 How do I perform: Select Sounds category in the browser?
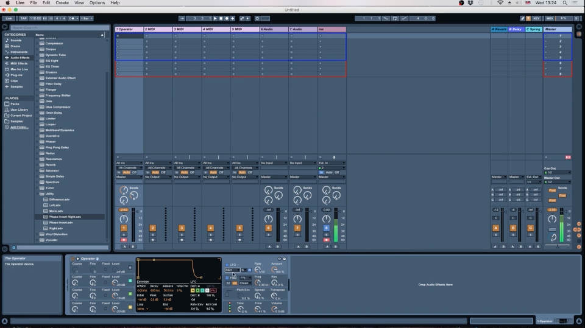tap(16, 40)
